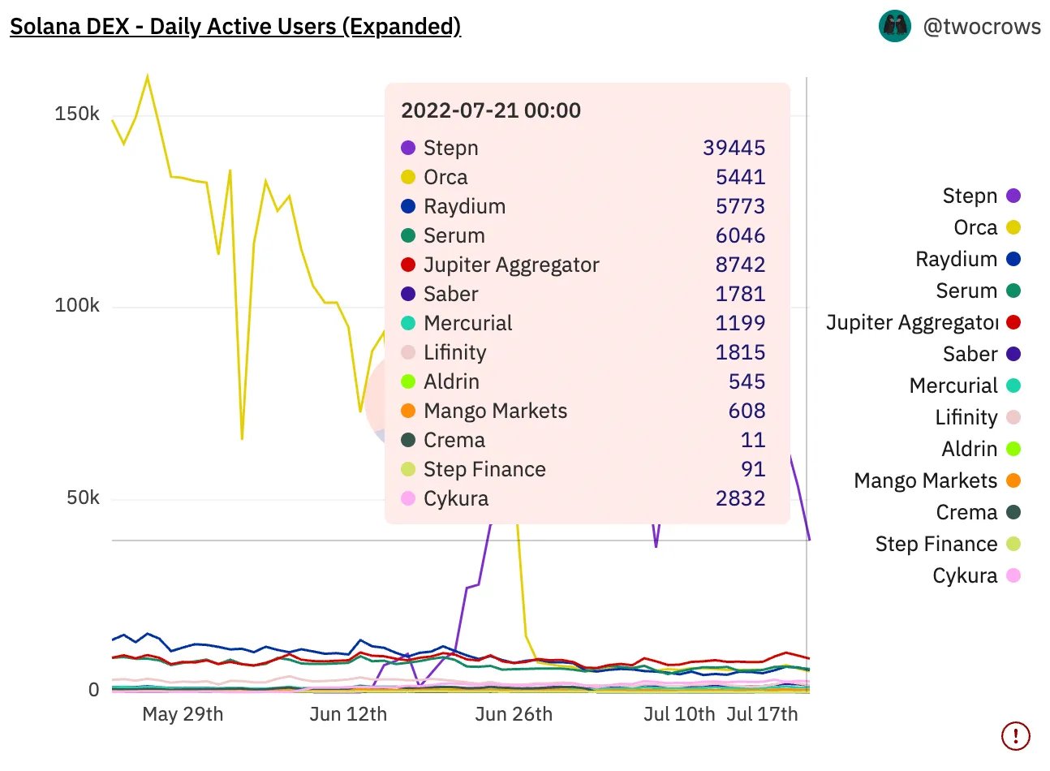1050x771 pixels.
Task: Click the Mango Markets legend label
Action: point(925,480)
